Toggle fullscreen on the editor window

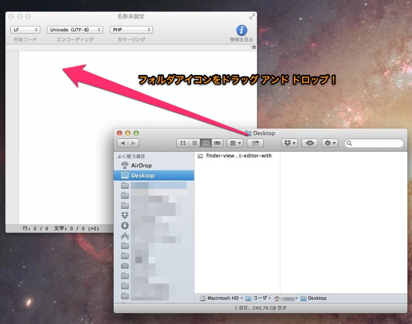tap(252, 16)
